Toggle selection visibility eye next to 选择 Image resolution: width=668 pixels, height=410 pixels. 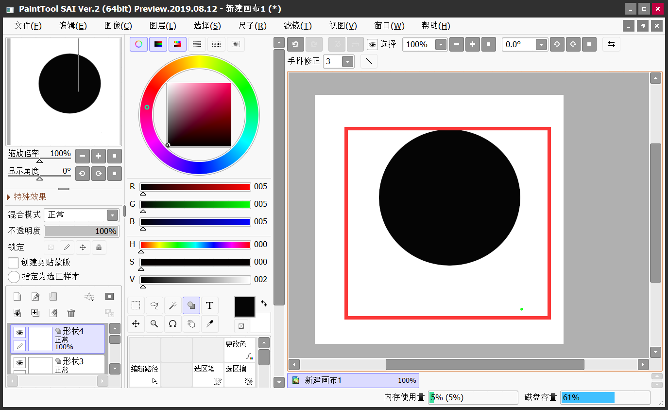372,45
